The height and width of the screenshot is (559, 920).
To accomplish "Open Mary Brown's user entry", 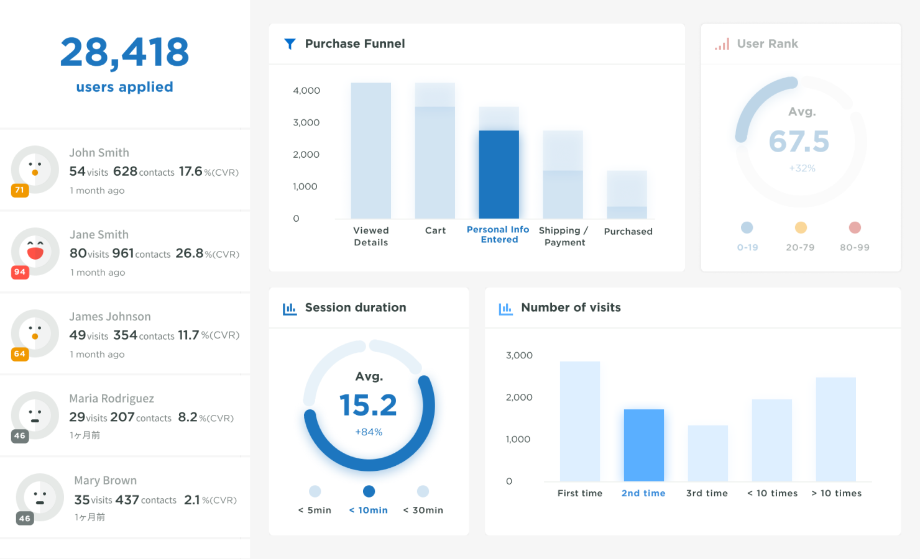I will (x=125, y=498).
